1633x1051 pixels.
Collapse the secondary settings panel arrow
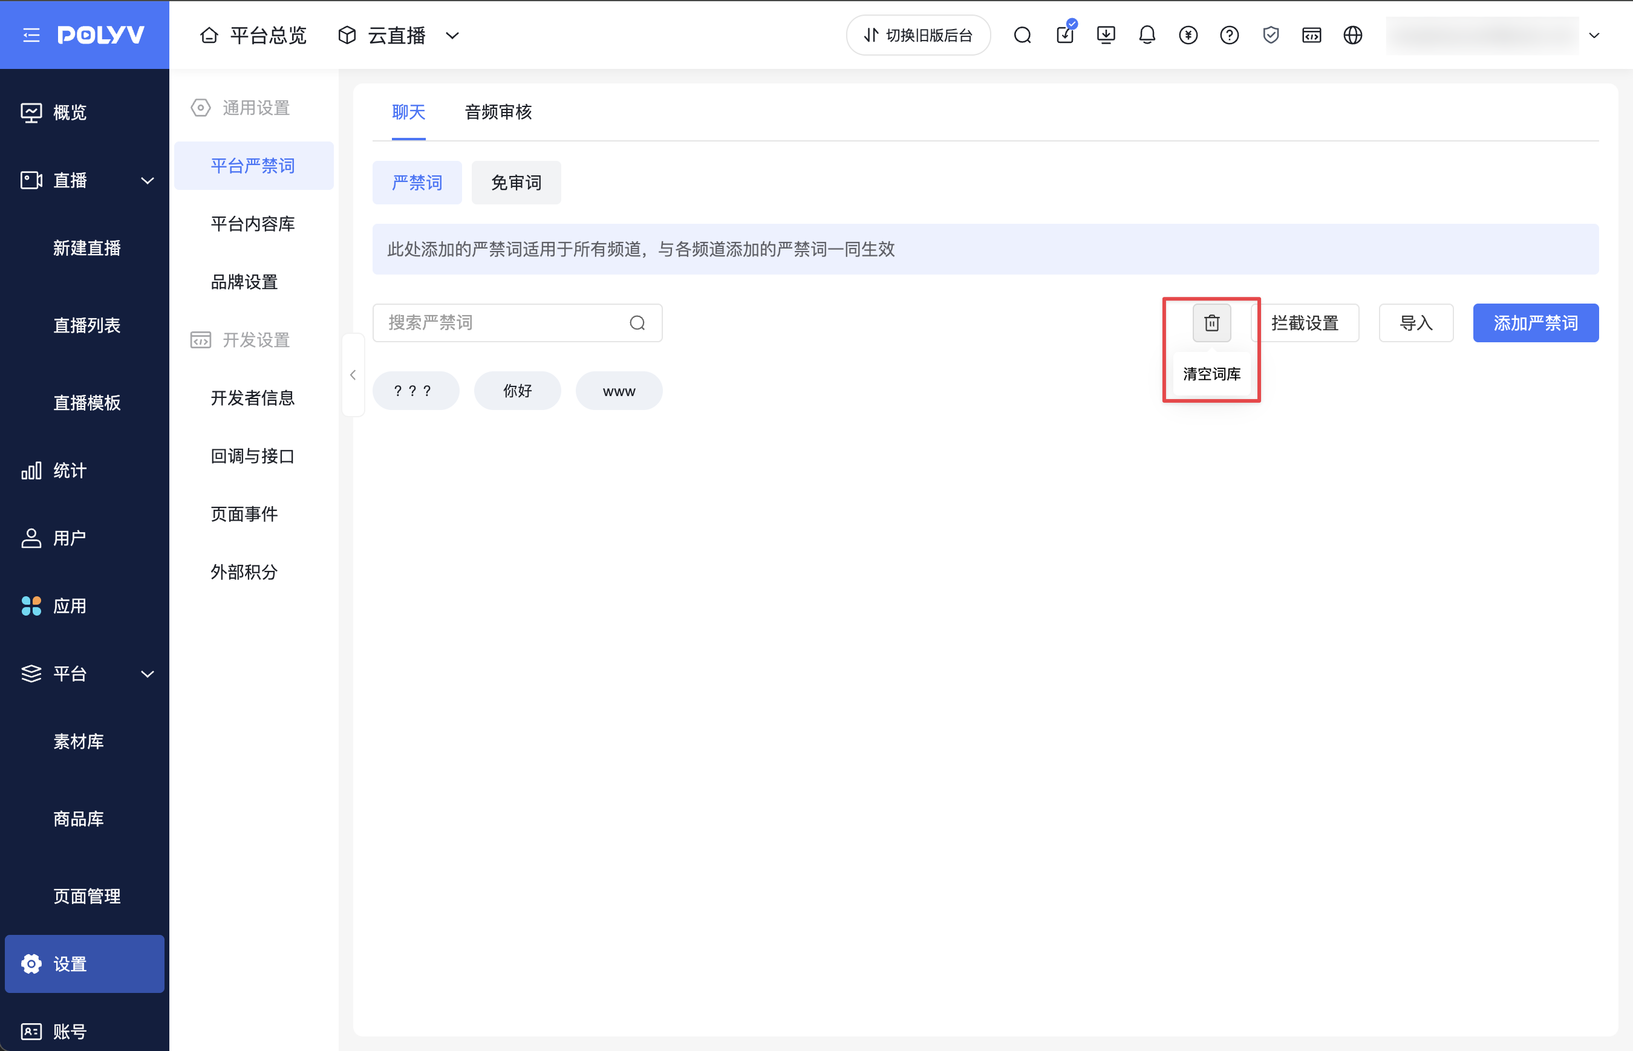[x=353, y=375]
